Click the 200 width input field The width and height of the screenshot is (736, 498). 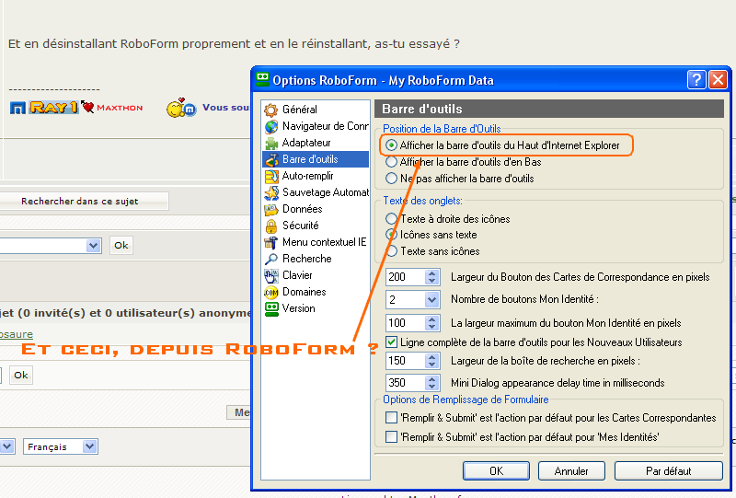[406, 277]
